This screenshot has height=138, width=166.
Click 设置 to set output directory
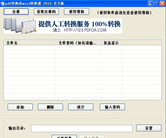pyautogui.click(x=149, y=128)
